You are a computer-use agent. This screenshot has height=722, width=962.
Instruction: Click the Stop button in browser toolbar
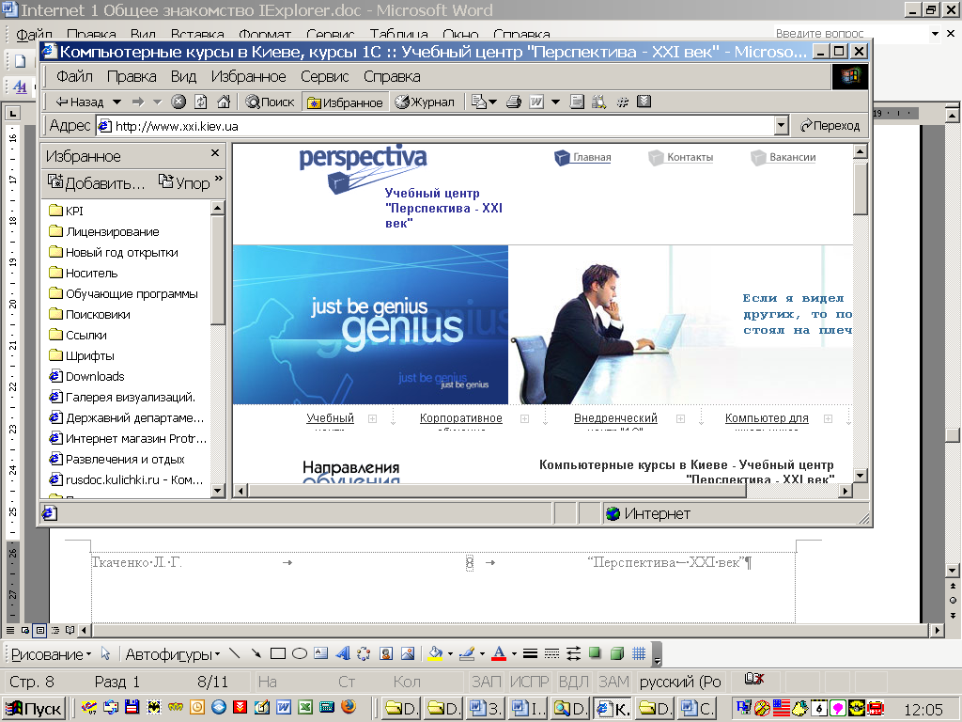178,102
